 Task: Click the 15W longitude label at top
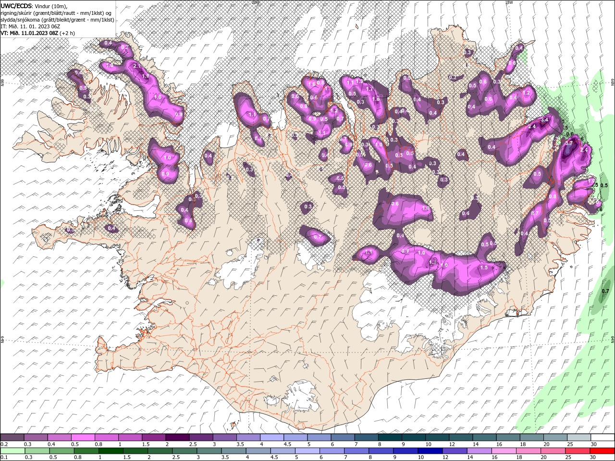509,2
